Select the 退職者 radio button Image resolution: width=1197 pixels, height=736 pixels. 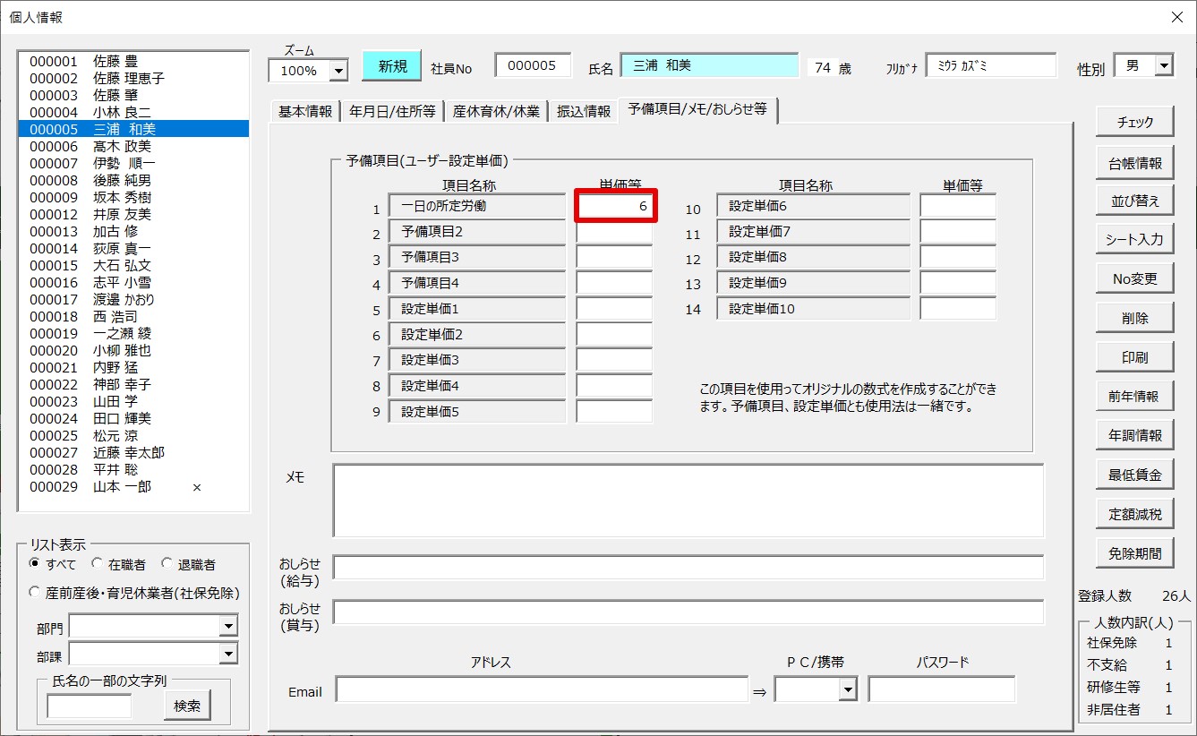pos(167,564)
